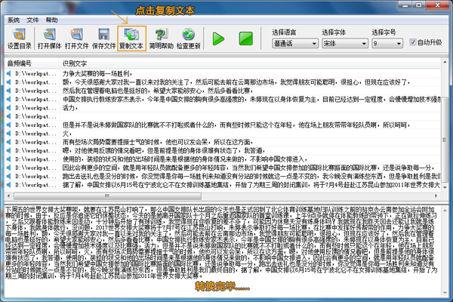Minimize the application window
This screenshot has height=302, width=453.
(405, 5)
